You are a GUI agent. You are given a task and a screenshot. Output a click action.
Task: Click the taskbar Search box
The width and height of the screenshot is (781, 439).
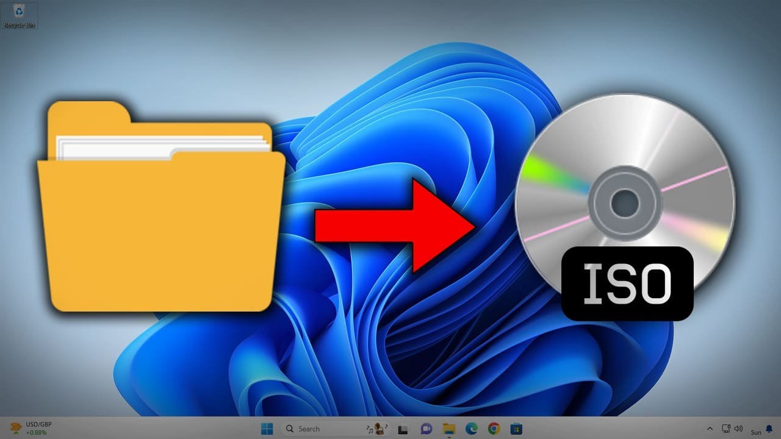[x=336, y=429]
